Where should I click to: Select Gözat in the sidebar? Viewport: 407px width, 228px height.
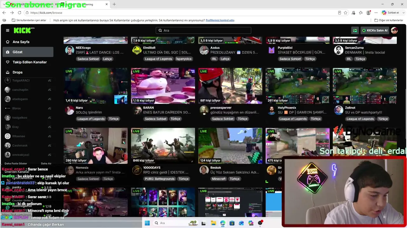28,52
